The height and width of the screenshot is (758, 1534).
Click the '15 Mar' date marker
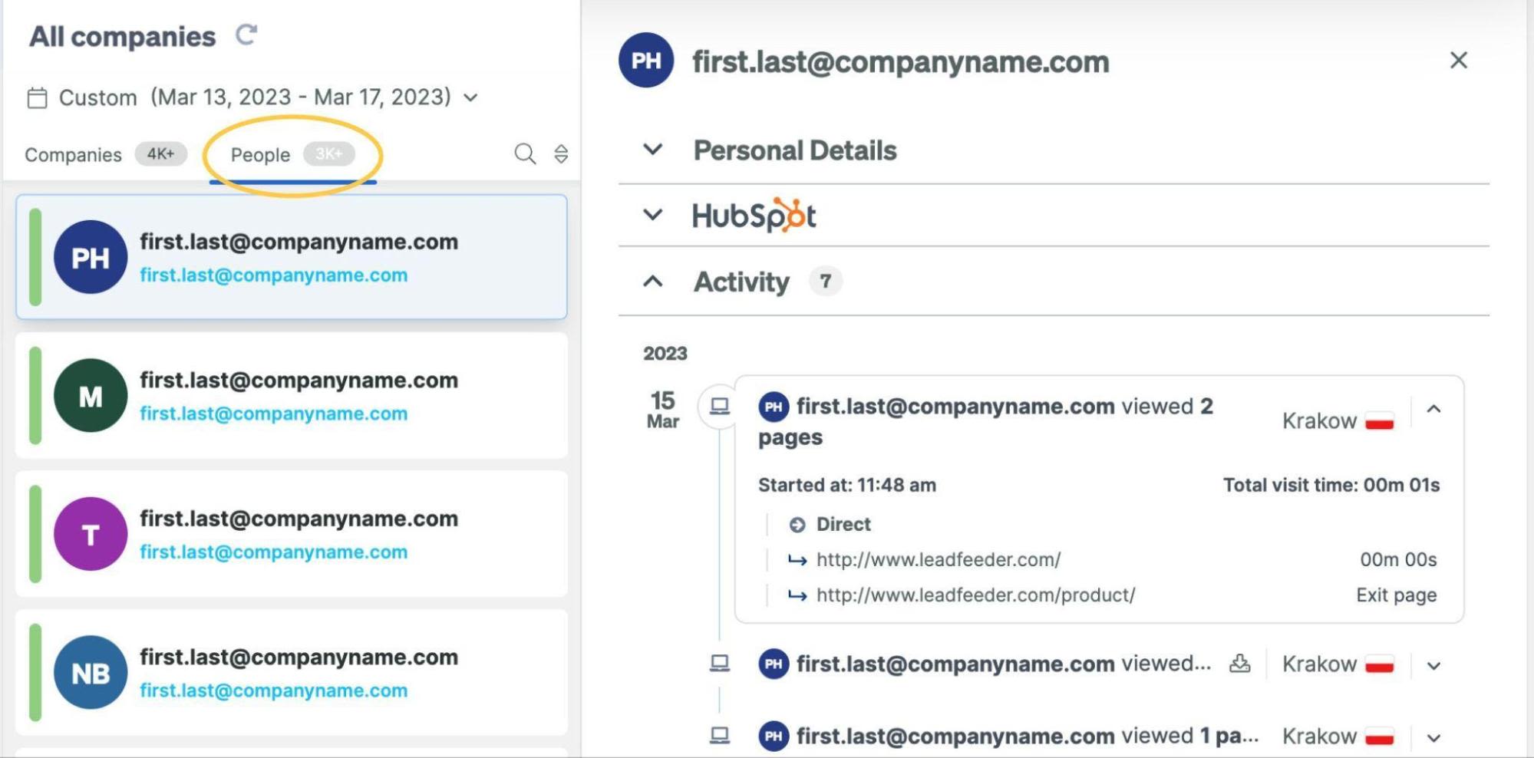point(663,410)
